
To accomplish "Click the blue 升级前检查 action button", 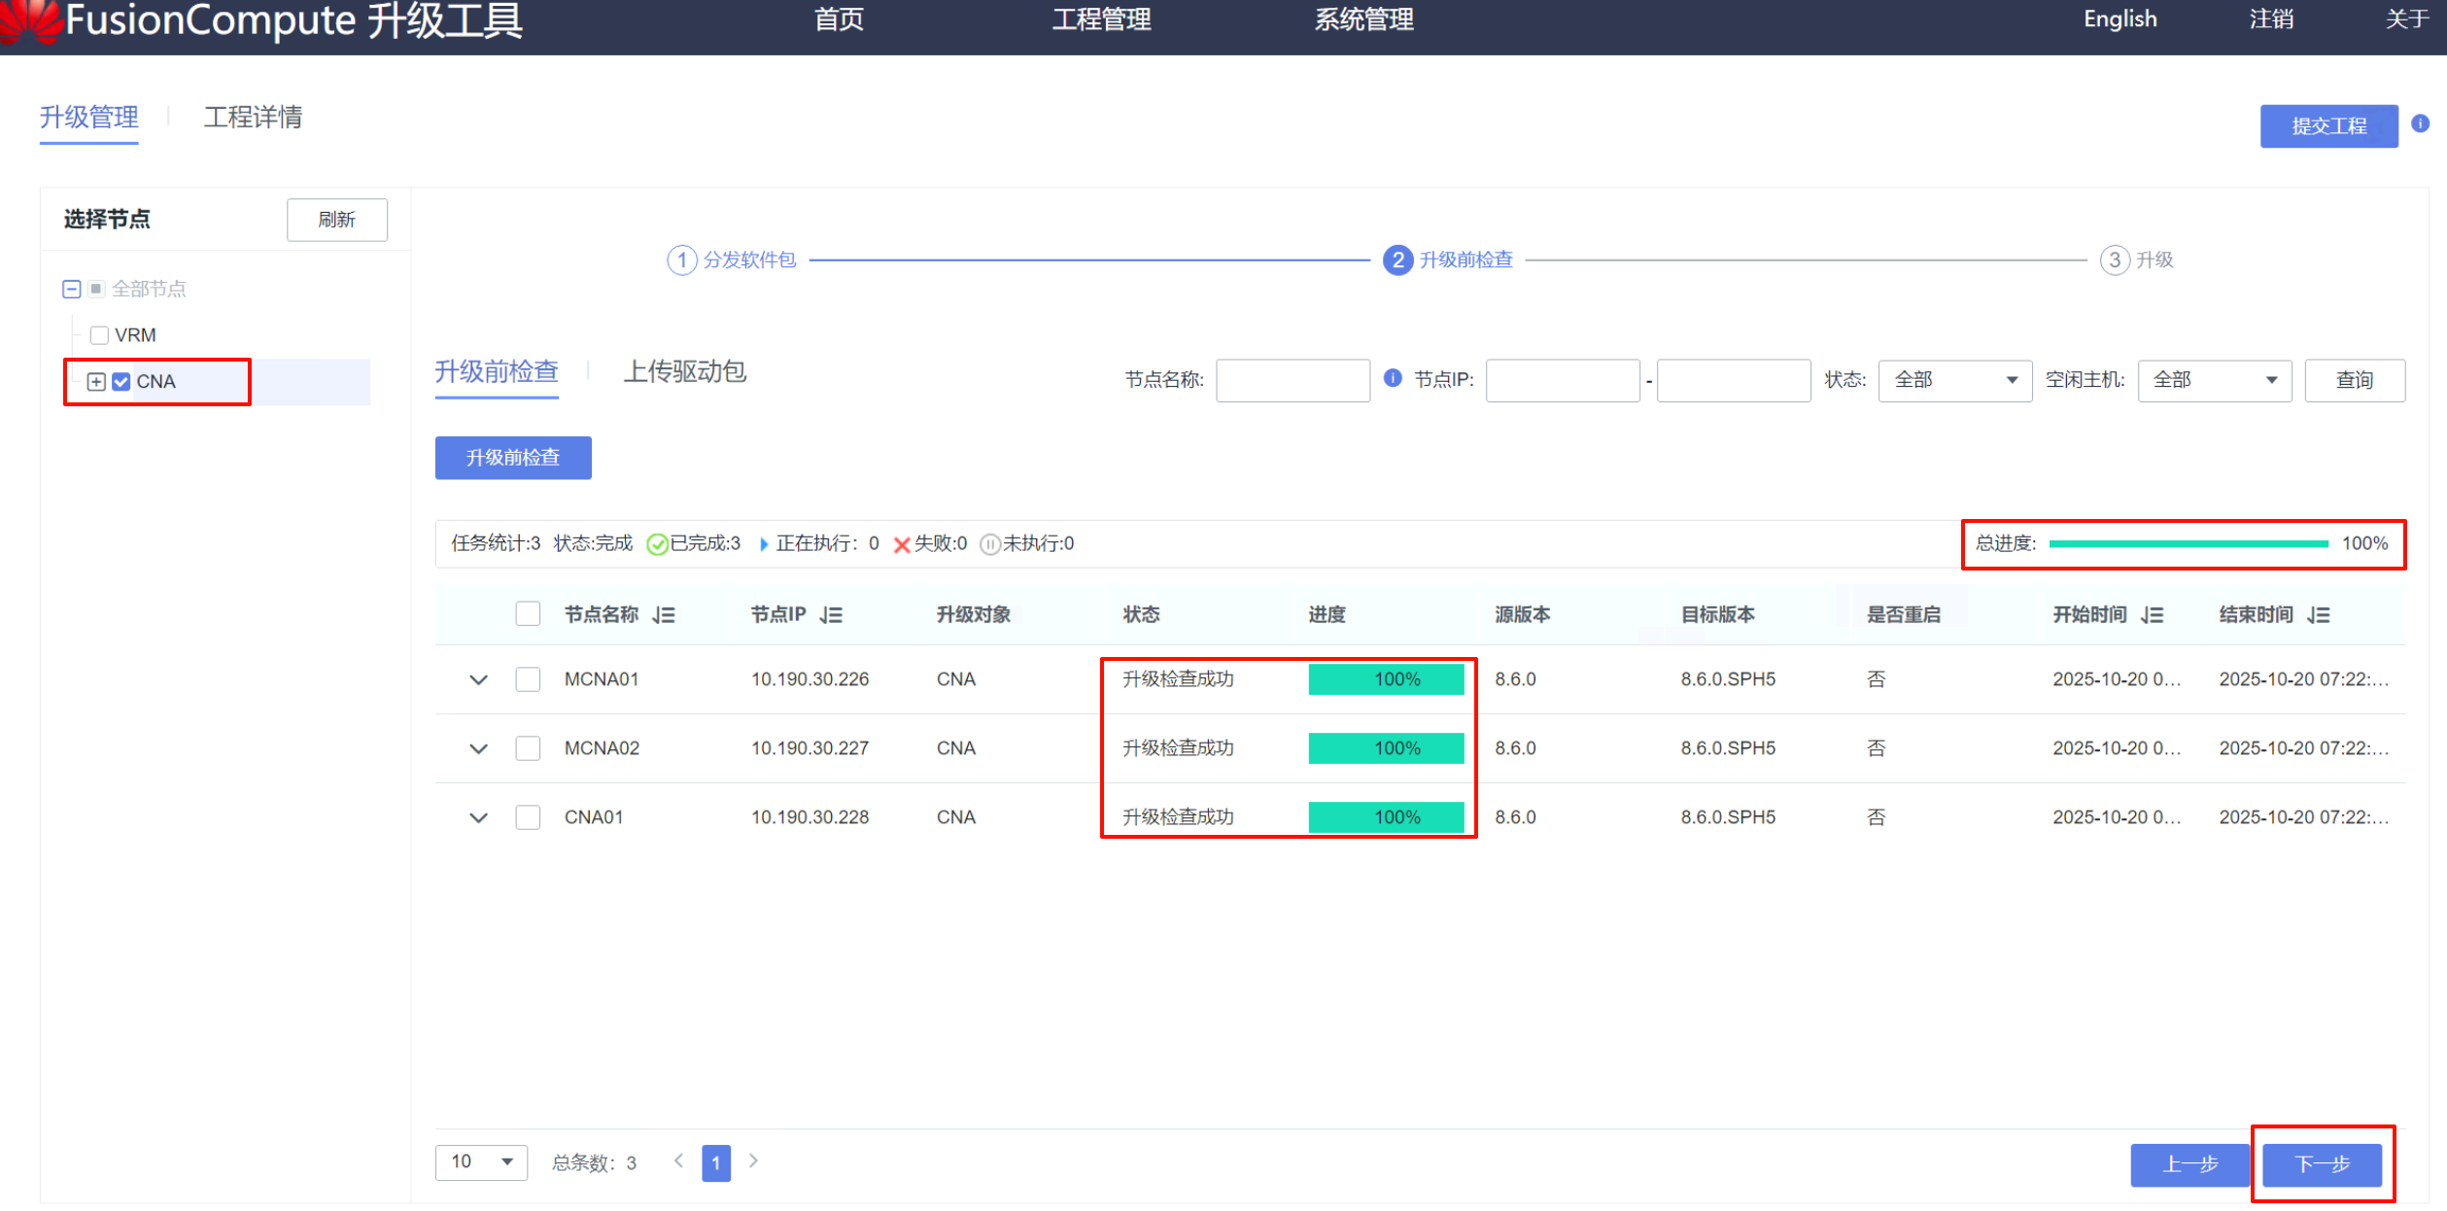I will pyautogui.click(x=513, y=458).
